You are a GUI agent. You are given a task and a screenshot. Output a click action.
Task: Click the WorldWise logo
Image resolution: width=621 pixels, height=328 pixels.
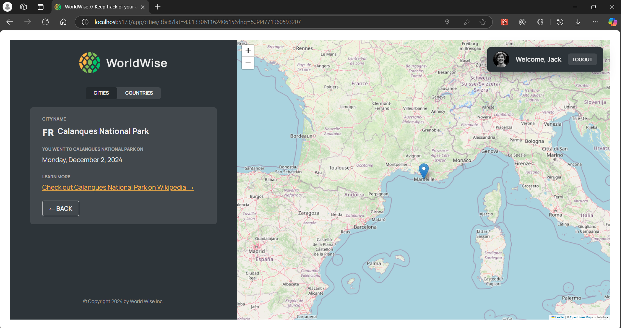(x=123, y=63)
